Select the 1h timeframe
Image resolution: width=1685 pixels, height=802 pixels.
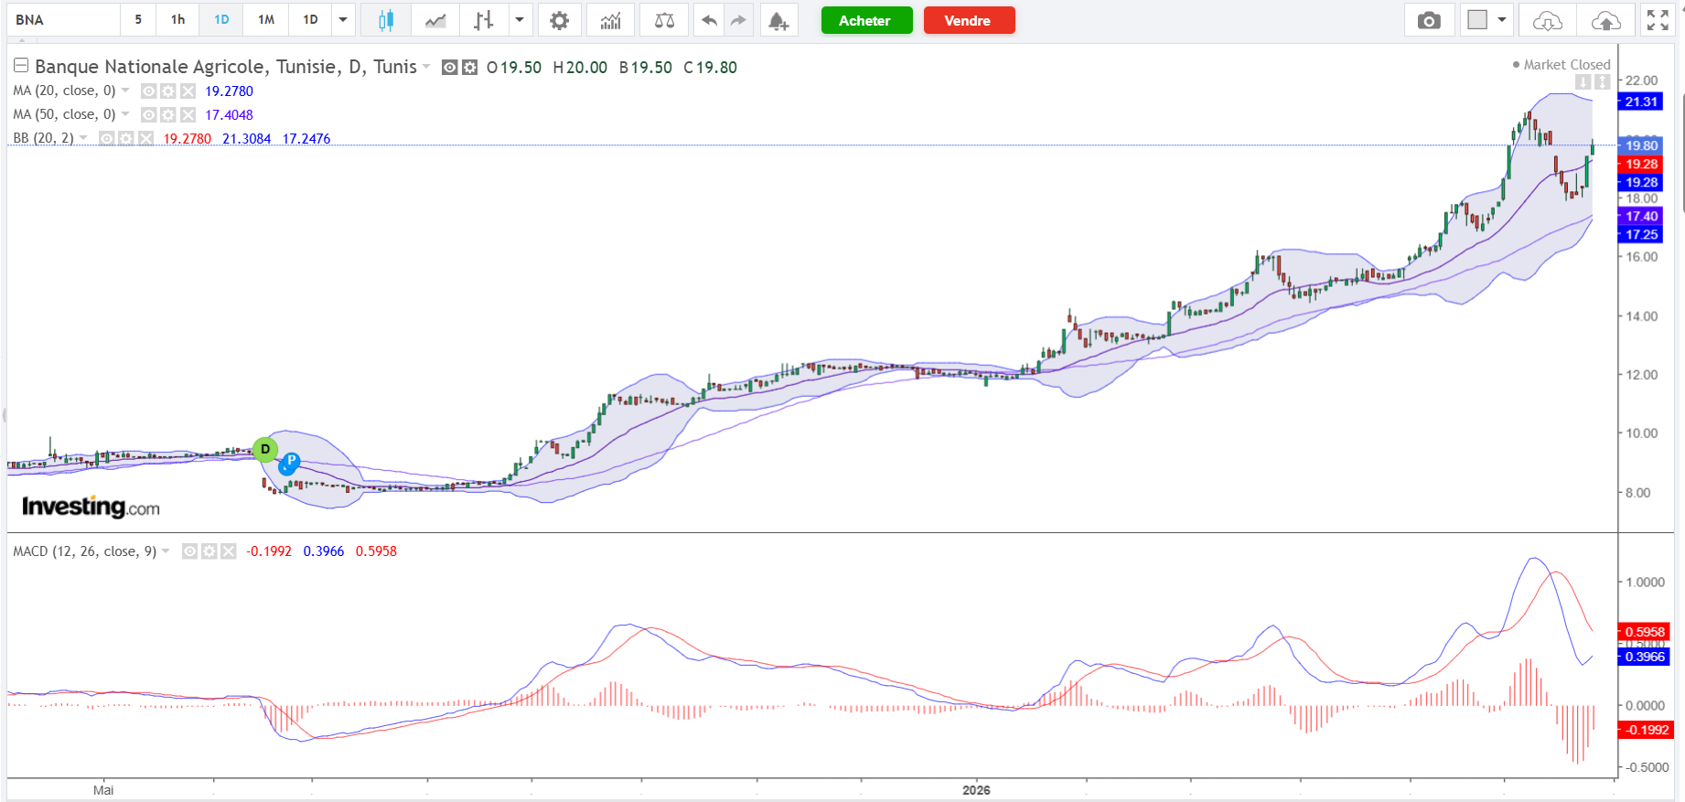click(x=177, y=19)
